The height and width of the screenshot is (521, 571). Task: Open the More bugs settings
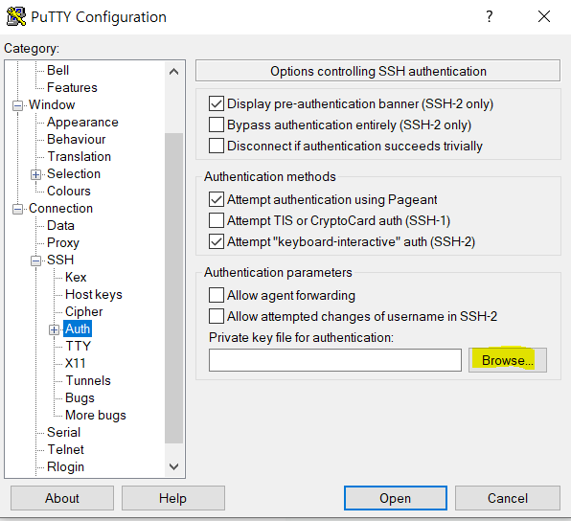click(96, 415)
